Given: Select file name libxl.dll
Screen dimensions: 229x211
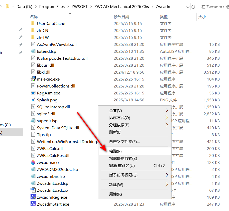Looking at the screenshot, I should tap(44, 72).
